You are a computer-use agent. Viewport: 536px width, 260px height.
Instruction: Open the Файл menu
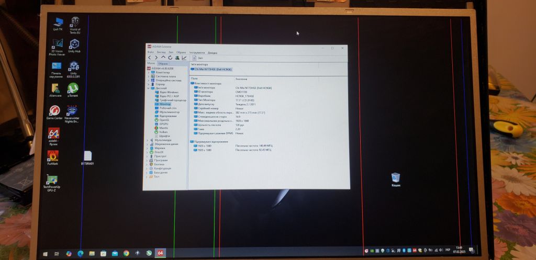point(150,52)
